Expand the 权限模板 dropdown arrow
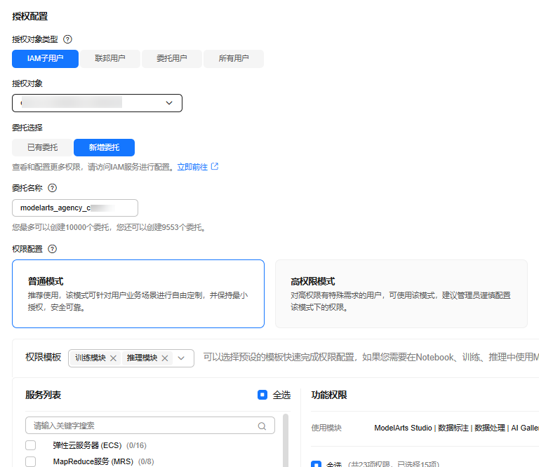 pyautogui.click(x=181, y=358)
